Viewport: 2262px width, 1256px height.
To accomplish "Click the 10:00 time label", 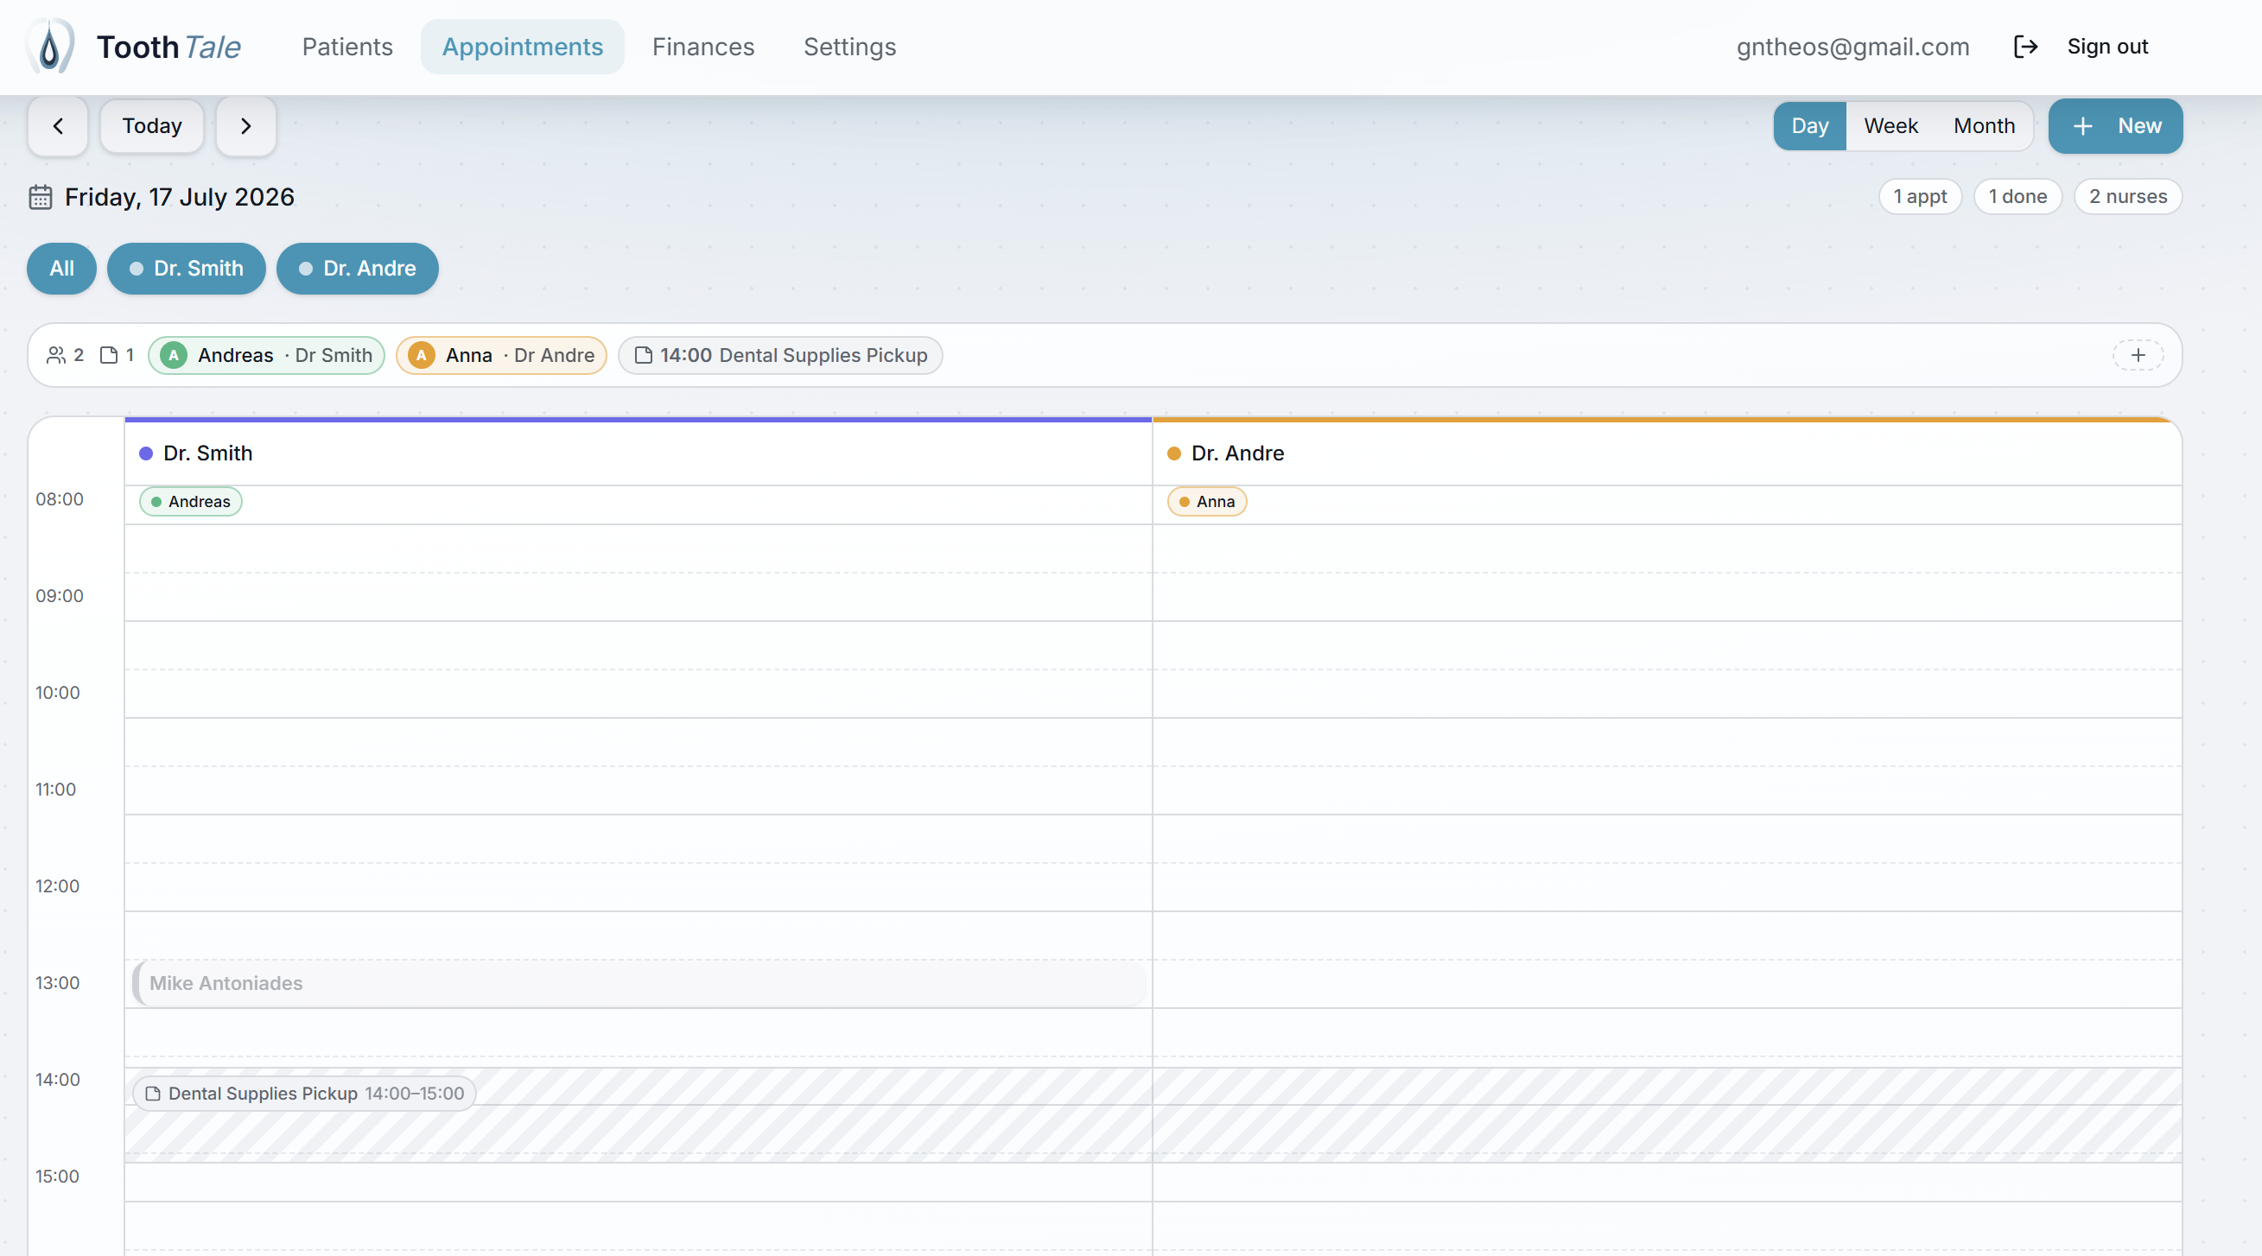I will (57, 692).
